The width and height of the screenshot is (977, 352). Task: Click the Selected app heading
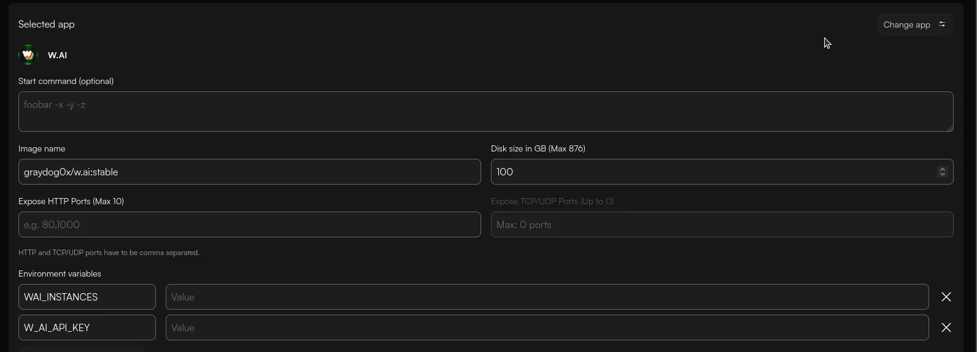coord(46,24)
